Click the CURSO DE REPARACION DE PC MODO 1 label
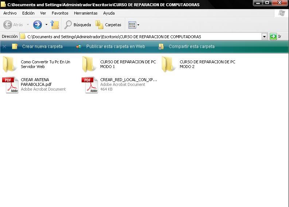This screenshot has width=289, height=207. click(128, 64)
